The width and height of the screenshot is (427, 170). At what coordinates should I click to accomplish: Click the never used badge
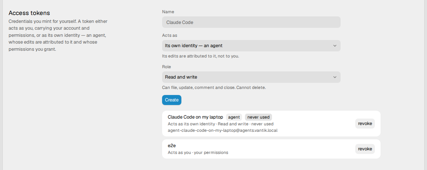pyautogui.click(x=258, y=117)
